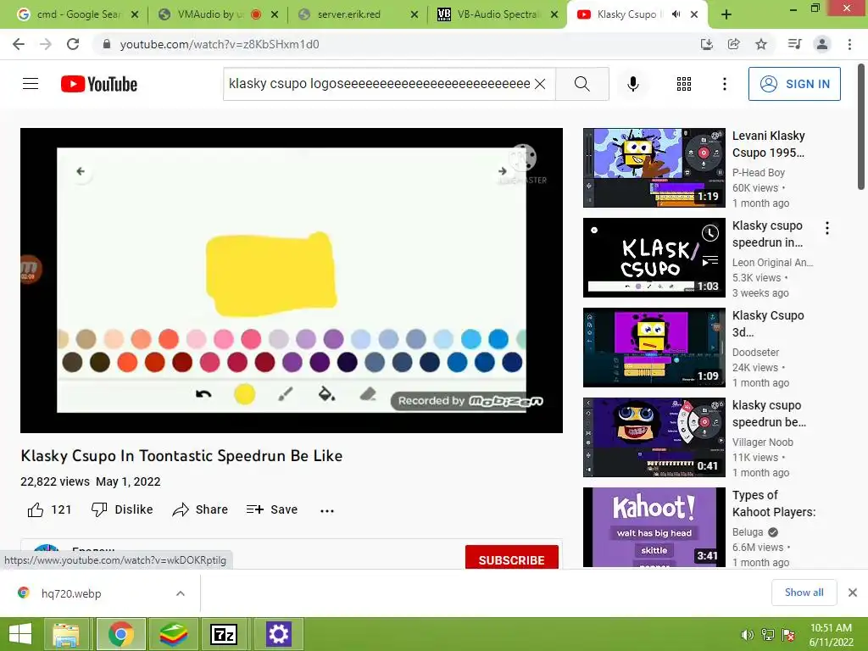Open the Settings gear taskbar app
868x651 pixels.
[278, 634]
